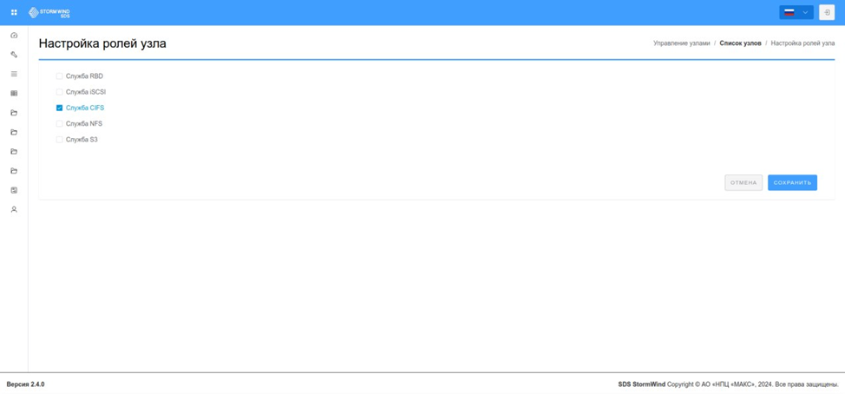Click the floppy disk icon in sidebar
Screen dimensions: 845x394
[x=14, y=190]
